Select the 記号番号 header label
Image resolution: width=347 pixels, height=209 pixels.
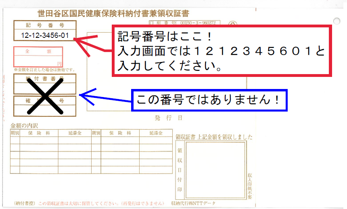45,25
